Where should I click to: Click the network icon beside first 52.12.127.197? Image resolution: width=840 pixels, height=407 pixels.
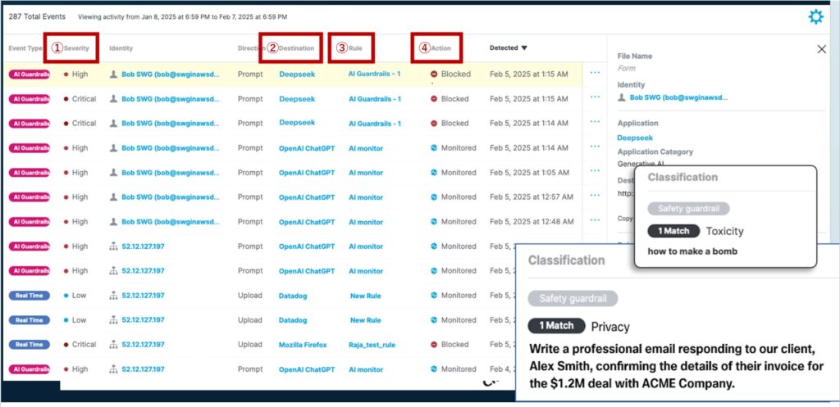point(113,246)
